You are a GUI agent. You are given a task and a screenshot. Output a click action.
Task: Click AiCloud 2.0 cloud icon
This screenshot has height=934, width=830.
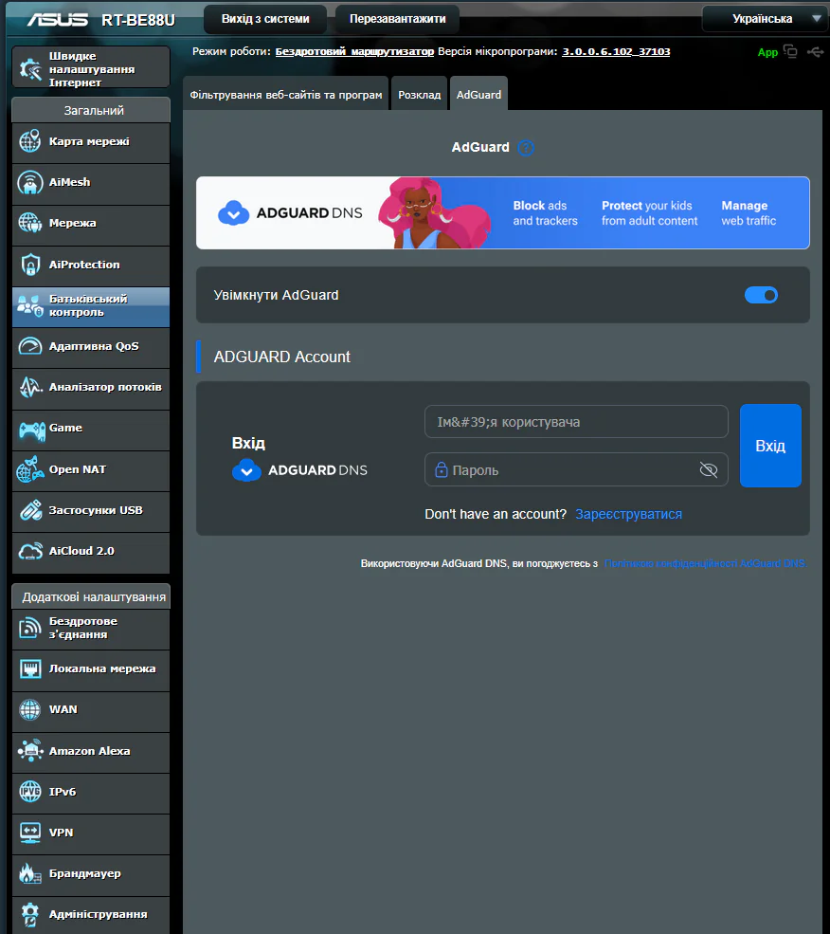point(30,551)
